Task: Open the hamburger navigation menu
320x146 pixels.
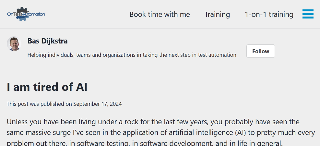Action: (308, 14)
